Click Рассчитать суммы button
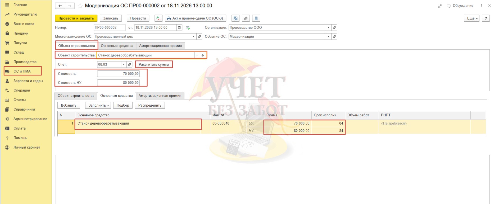 point(154,64)
